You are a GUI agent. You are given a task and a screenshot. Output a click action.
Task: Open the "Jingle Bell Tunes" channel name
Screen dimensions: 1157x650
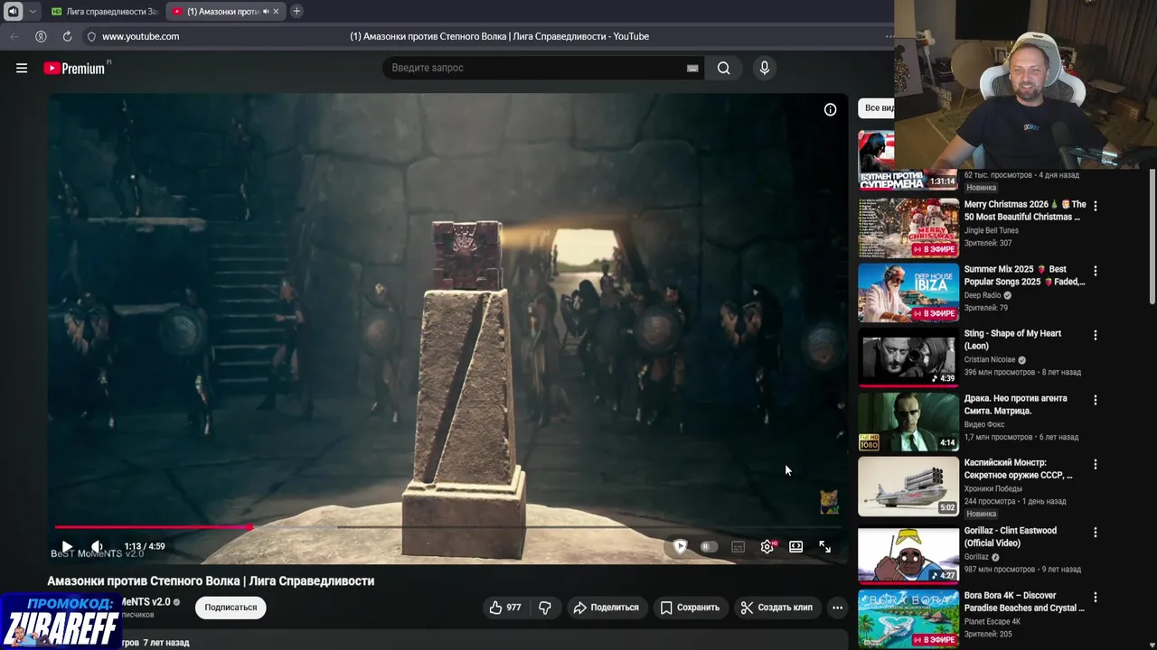click(x=992, y=230)
